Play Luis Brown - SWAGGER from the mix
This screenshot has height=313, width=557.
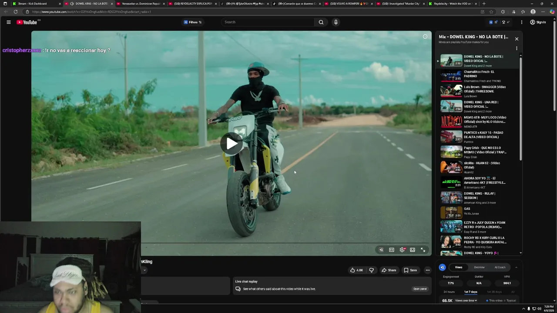(478, 91)
